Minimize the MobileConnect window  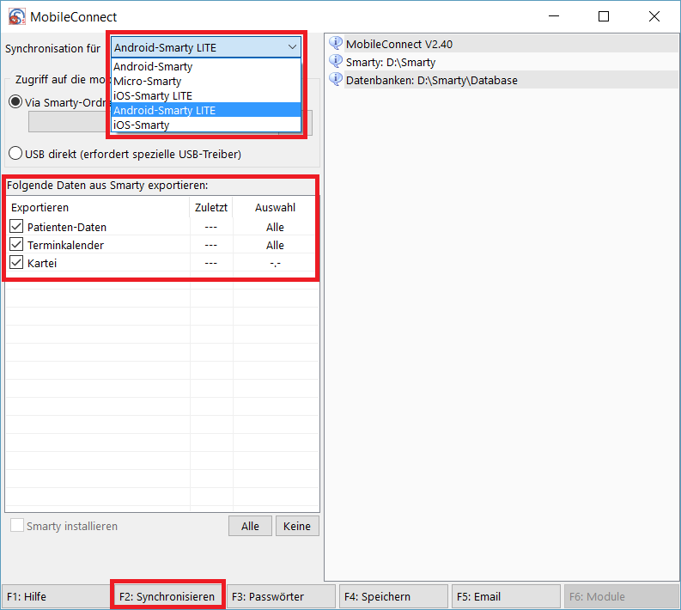click(554, 16)
